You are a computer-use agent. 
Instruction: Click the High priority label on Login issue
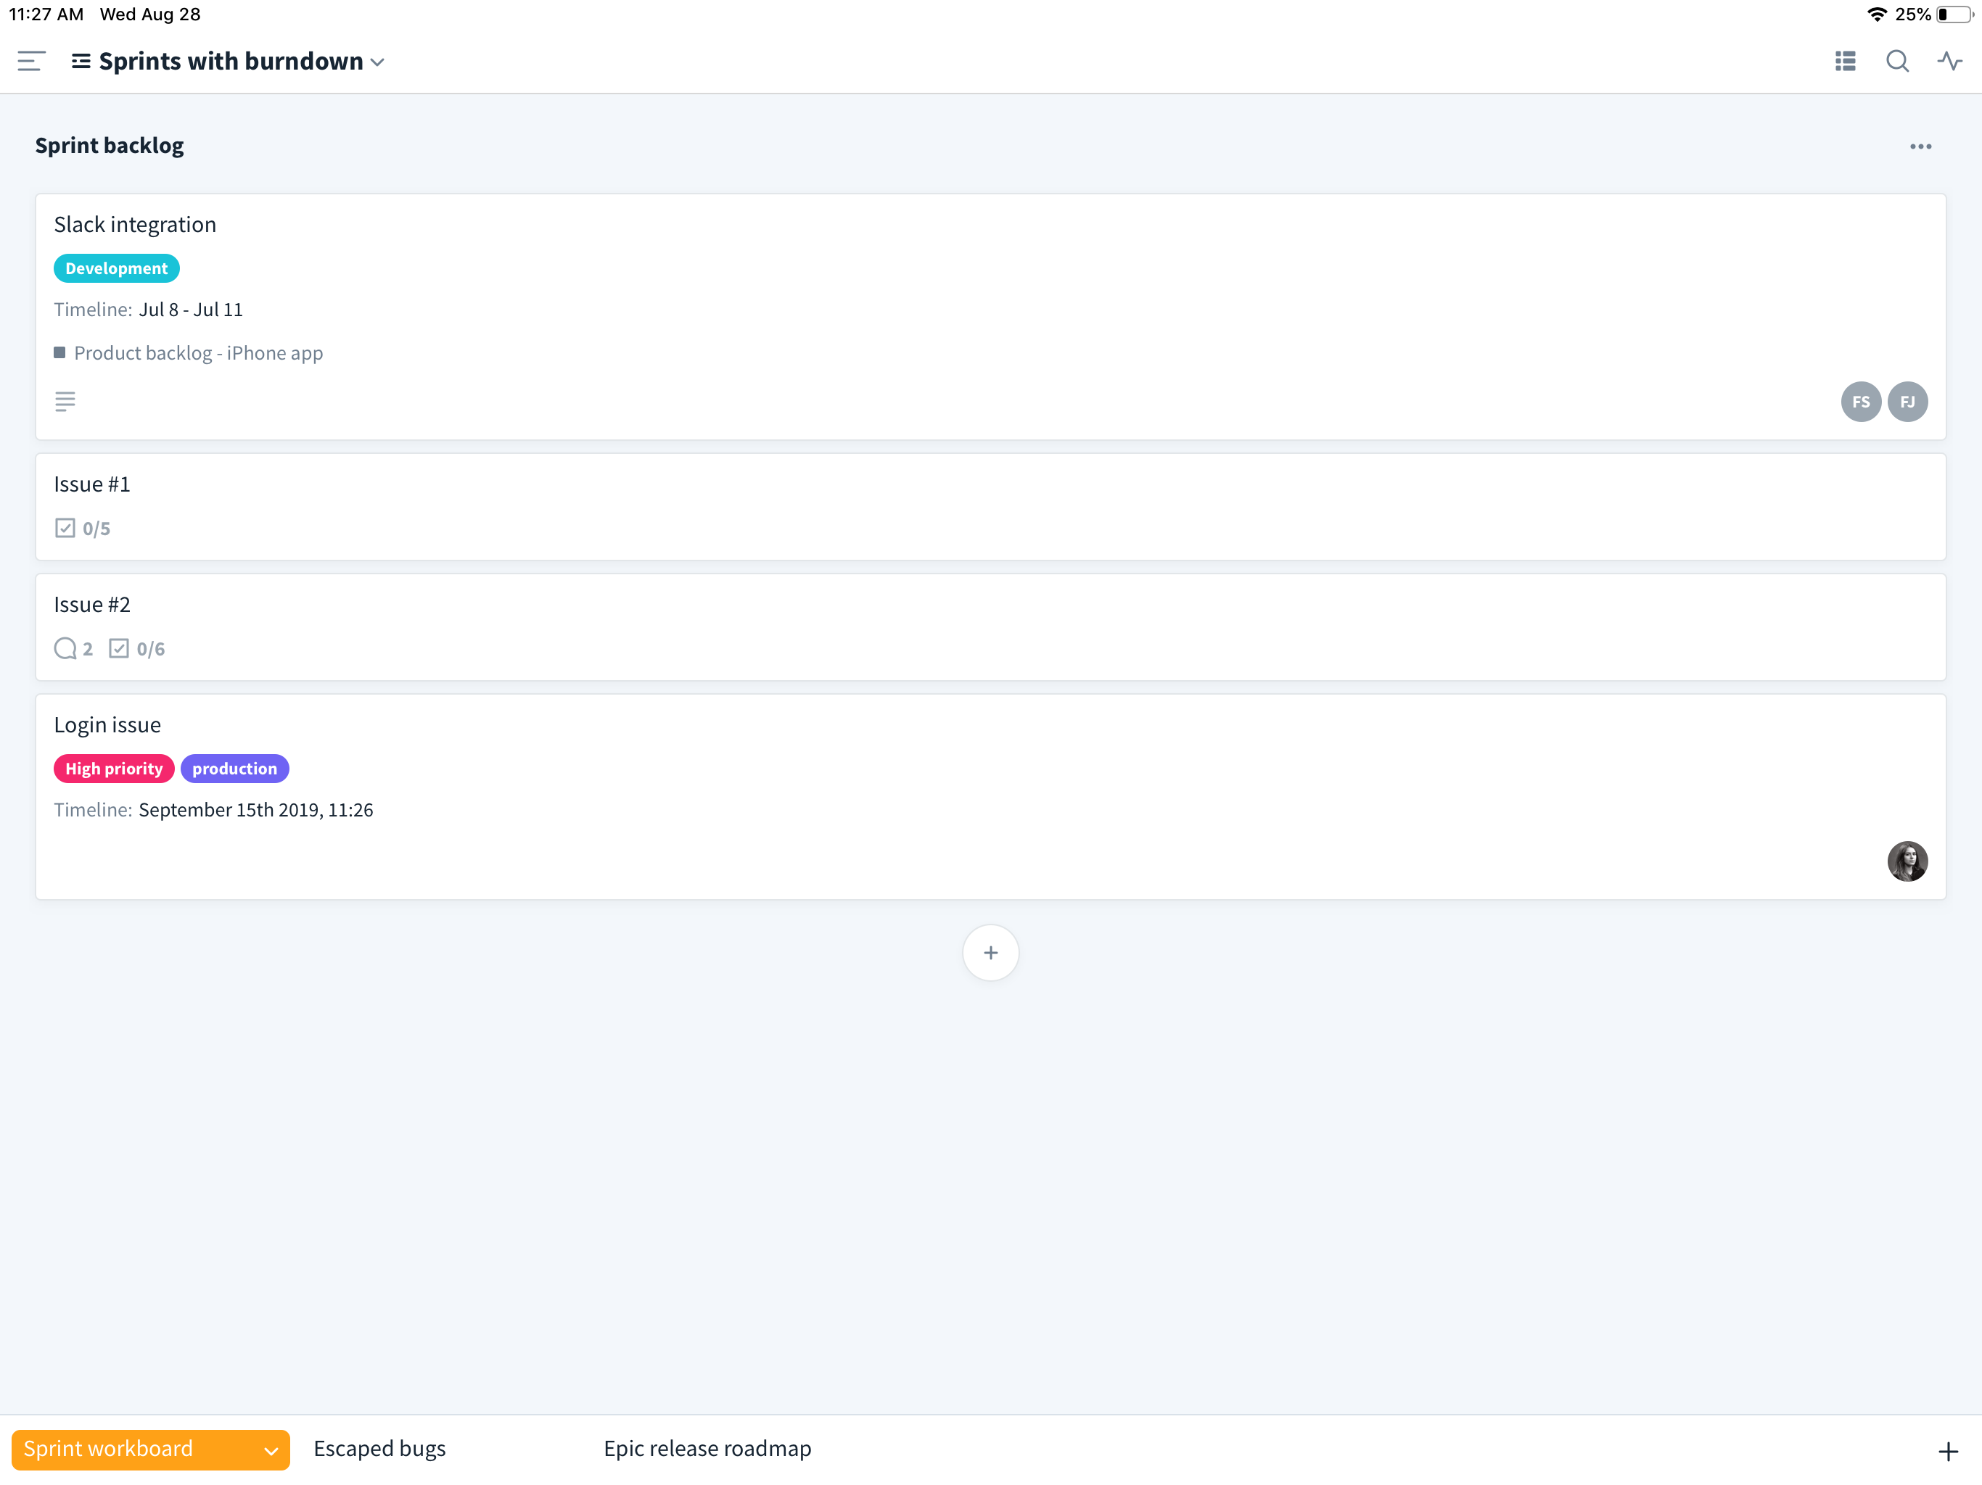click(x=114, y=769)
